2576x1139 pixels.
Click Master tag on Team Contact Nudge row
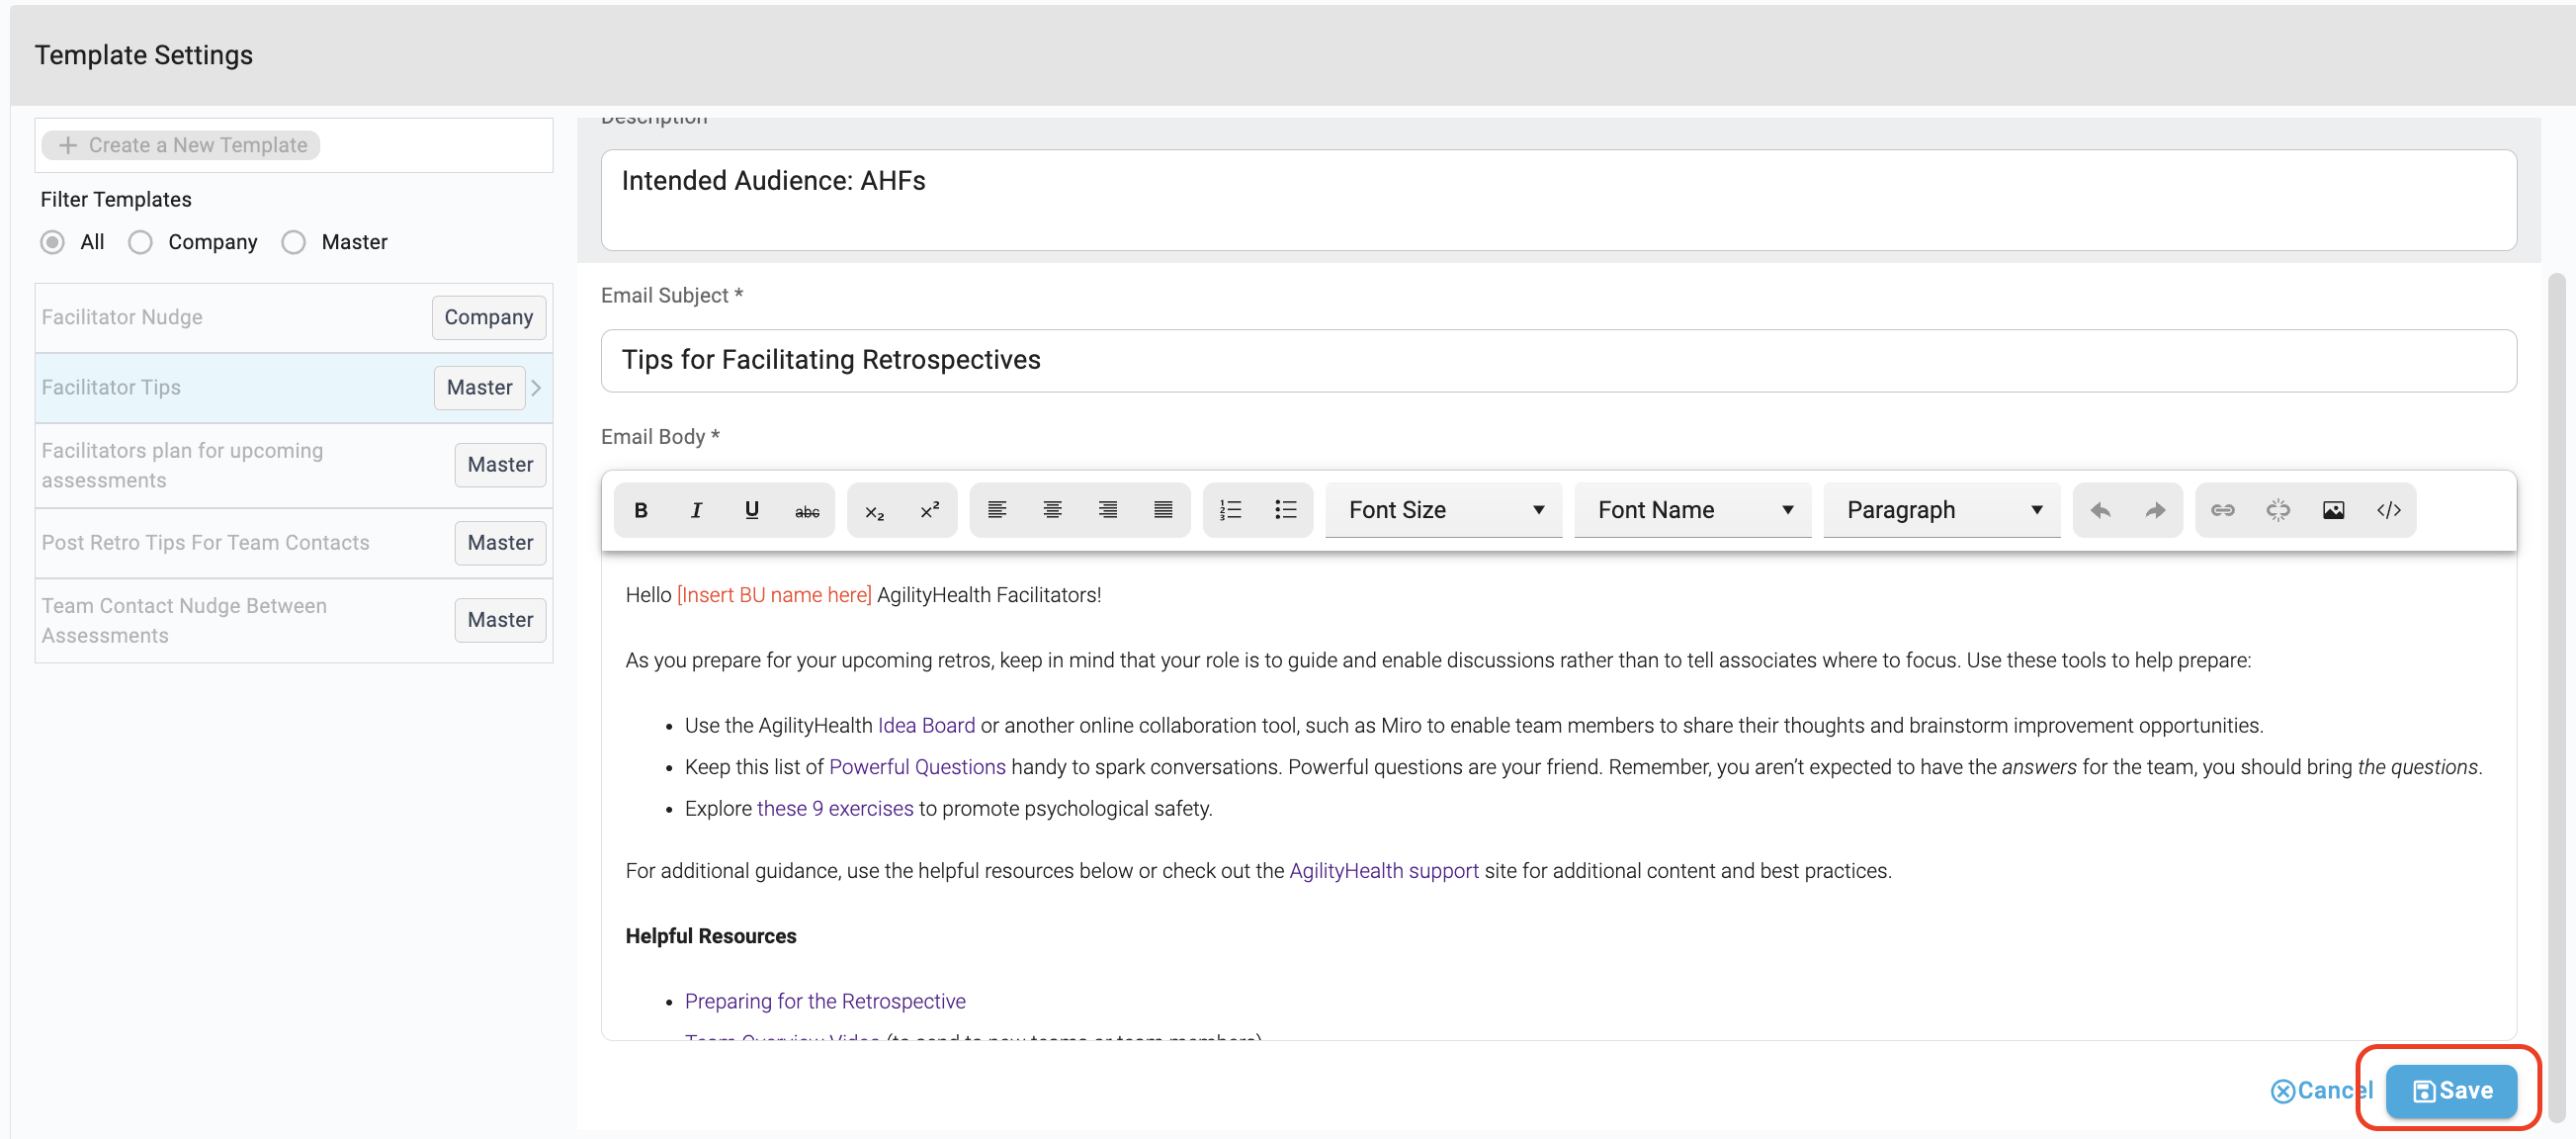pos(500,619)
